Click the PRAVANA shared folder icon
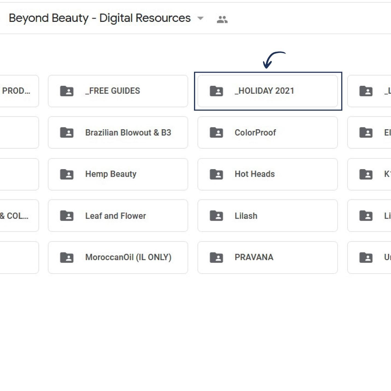Screen dimensions: 391x391 [x=216, y=257]
